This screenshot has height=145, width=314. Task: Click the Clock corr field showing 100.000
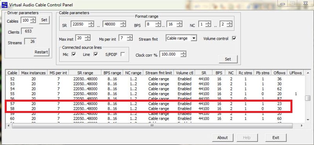pos(170,54)
